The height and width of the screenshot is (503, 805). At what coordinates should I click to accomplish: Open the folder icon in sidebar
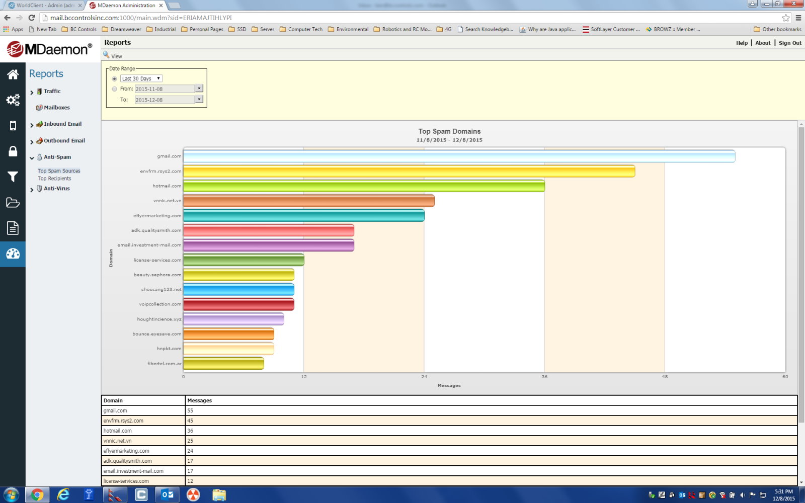tap(13, 203)
